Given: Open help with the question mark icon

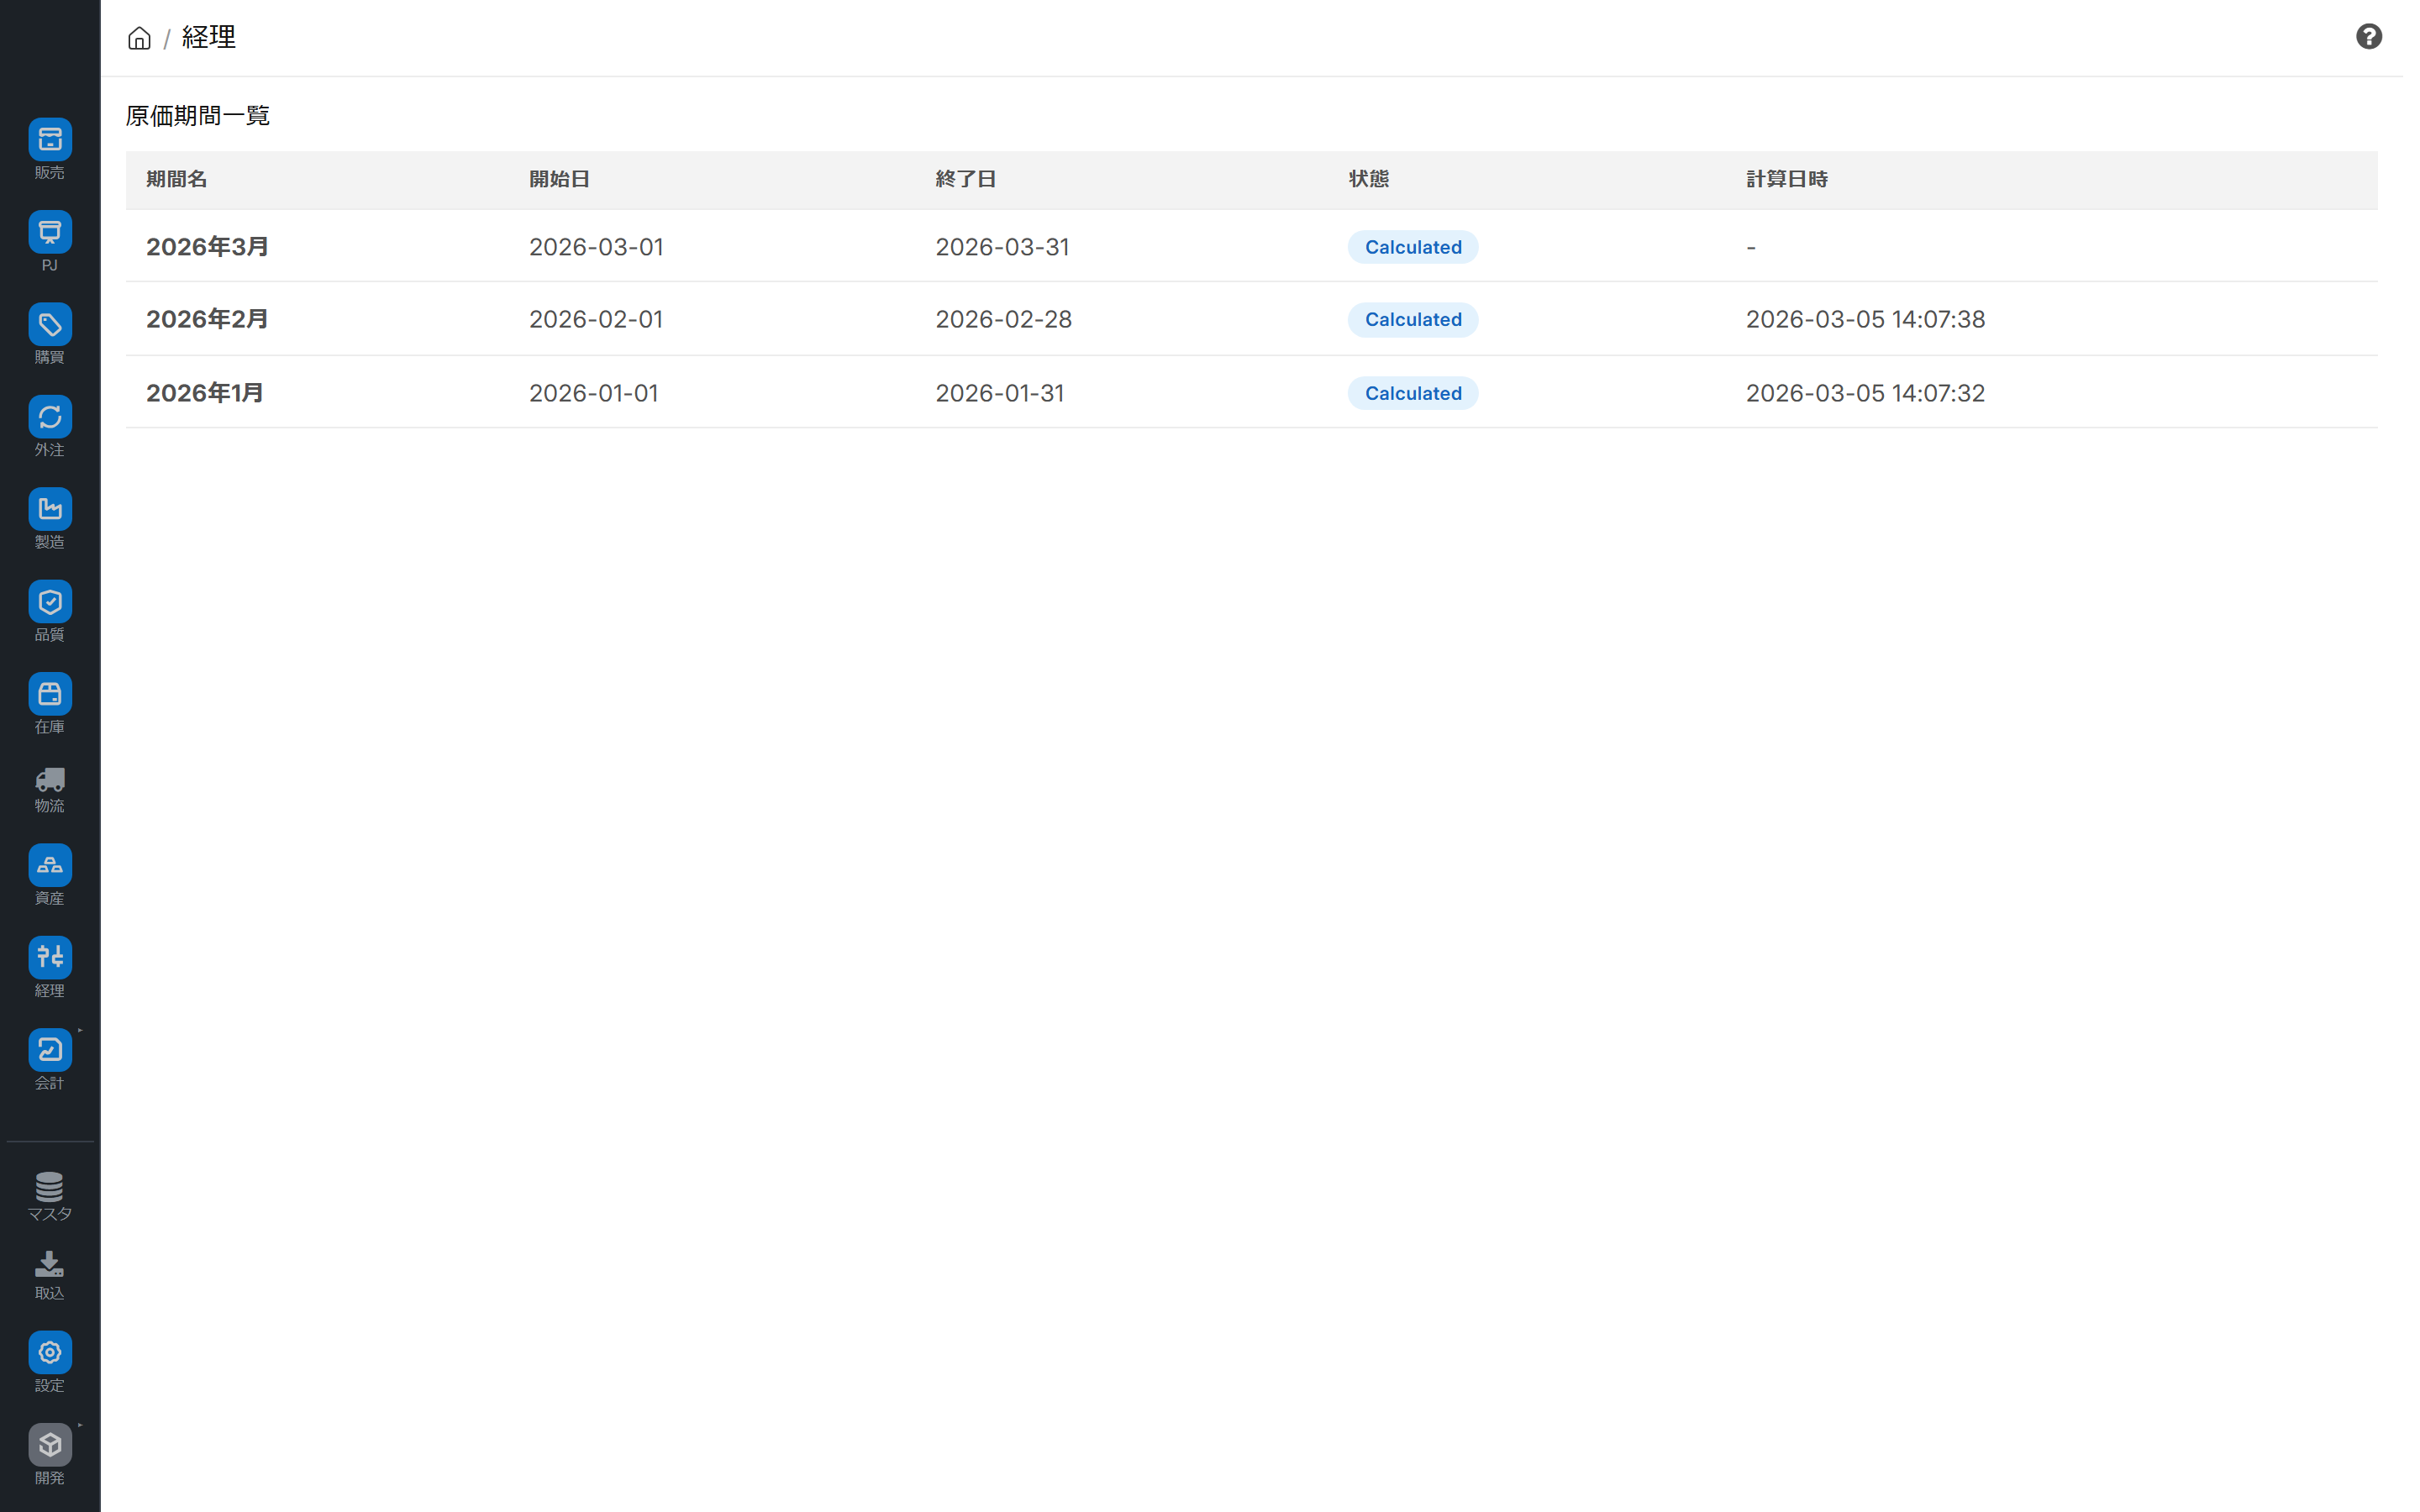Looking at the screenshot, I should [x=2368, y=37].
